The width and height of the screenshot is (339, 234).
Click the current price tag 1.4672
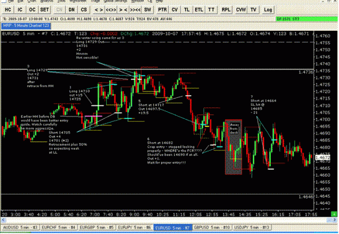[323, 158]
